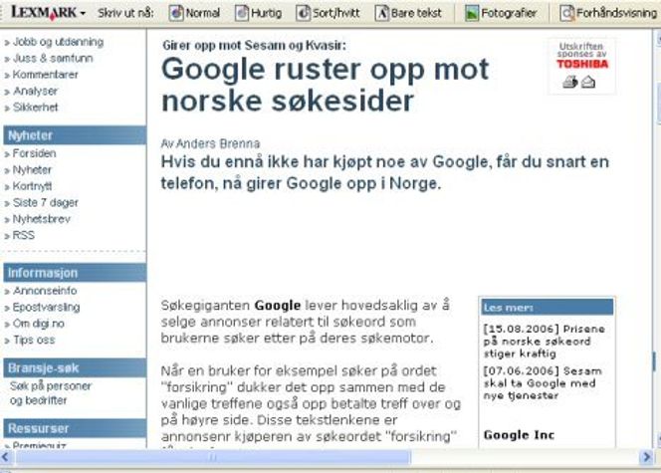The width and height of the screenshot is (661, 473).
Task: Open the Om digi.no link
Action: point(39,324)
